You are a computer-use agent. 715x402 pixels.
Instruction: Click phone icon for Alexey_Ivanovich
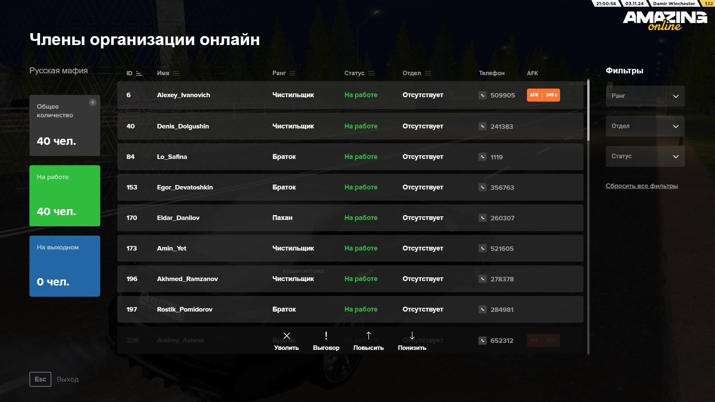pyautogui.click(x=483, y=95)
